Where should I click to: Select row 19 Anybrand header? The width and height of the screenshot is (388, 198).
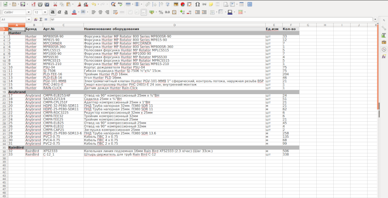(x=4, y=91)
